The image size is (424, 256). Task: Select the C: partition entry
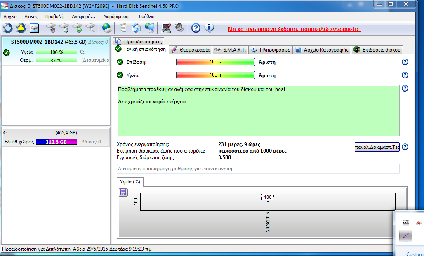point(56,137)
